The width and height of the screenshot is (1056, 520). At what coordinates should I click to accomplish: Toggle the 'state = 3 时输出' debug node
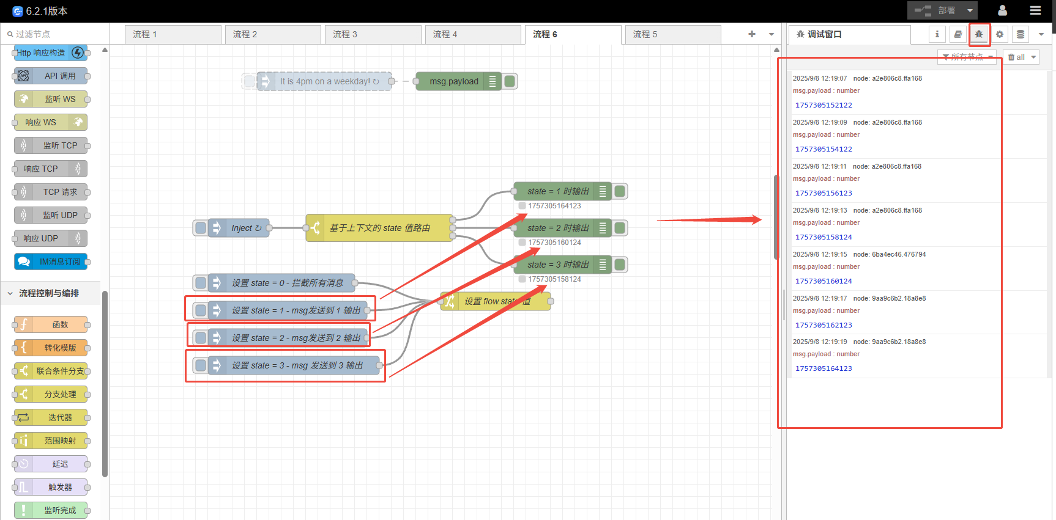pyautogui.click(x=620, y=265)
